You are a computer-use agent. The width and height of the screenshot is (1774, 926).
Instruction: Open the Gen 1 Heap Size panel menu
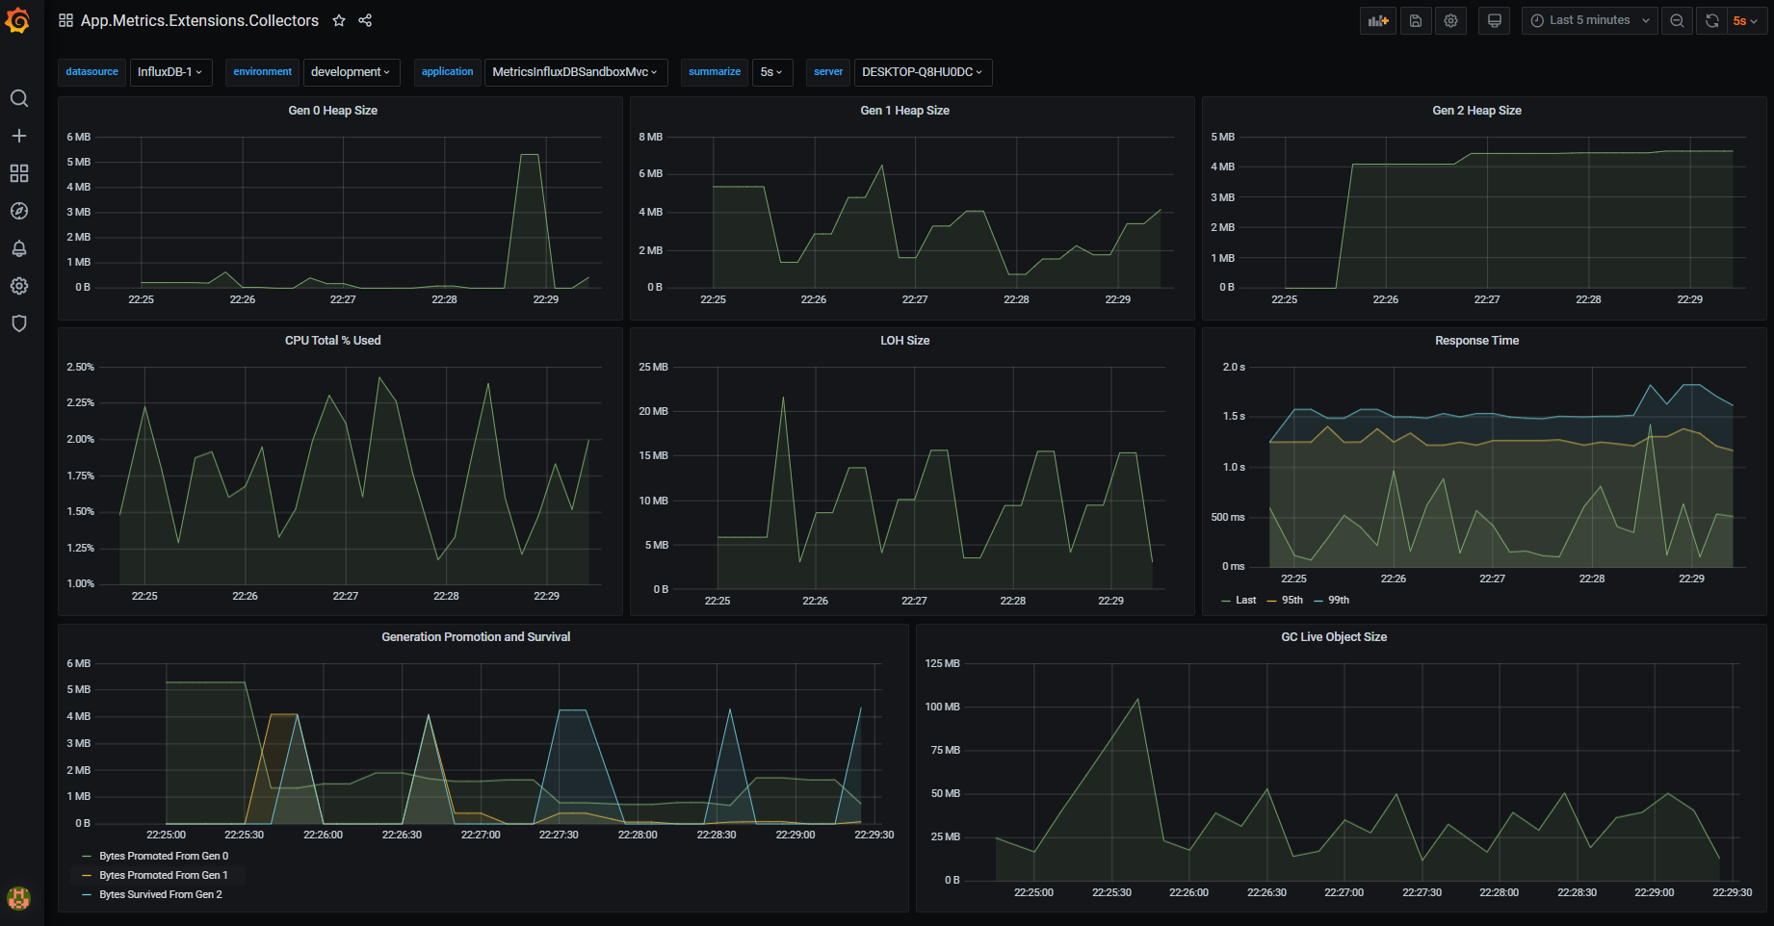[904, 111]
